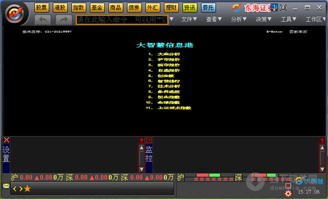This screenshot has width=328, height=199.
Task: Select 10. 全球指数 in the list
Action: point(163,103)
